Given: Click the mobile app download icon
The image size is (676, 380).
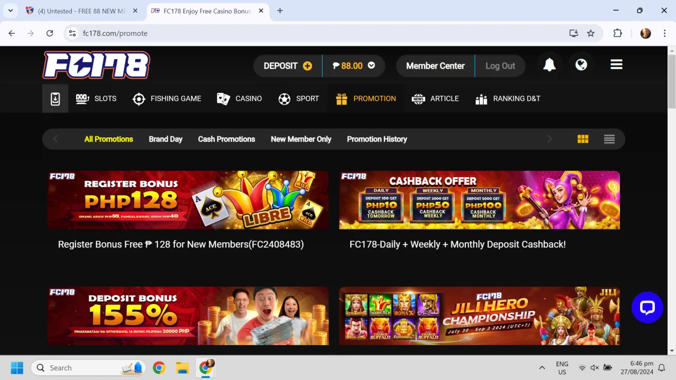Looking at the screenshot, I should click(x=55, y=99).
